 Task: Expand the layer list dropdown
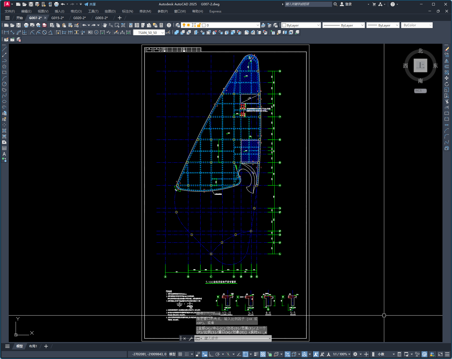coord(258,25)
